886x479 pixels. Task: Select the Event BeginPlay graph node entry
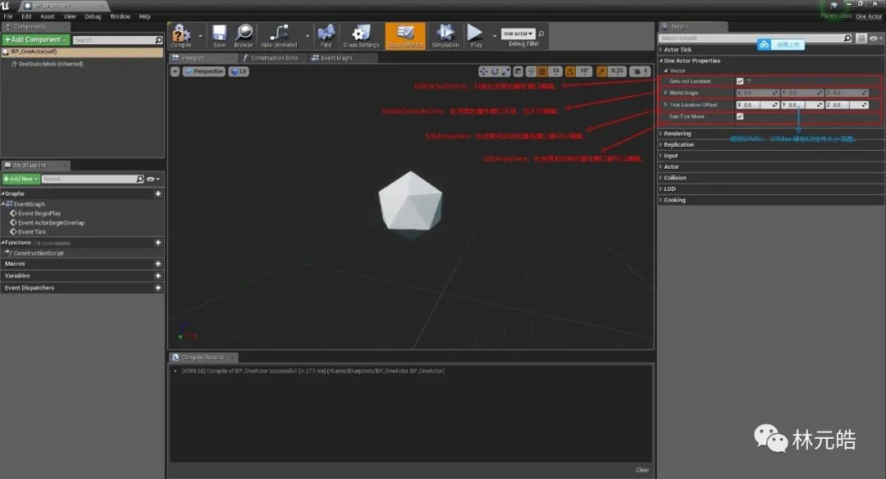coord(39,213)
